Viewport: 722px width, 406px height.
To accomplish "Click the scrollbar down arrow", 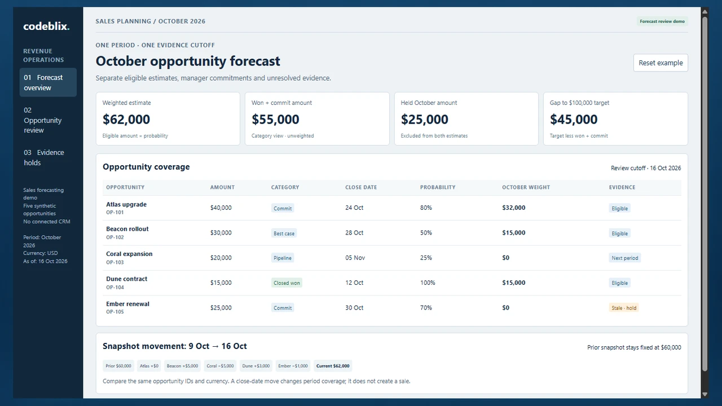I will pyautogui.click(x=705, y=394).
